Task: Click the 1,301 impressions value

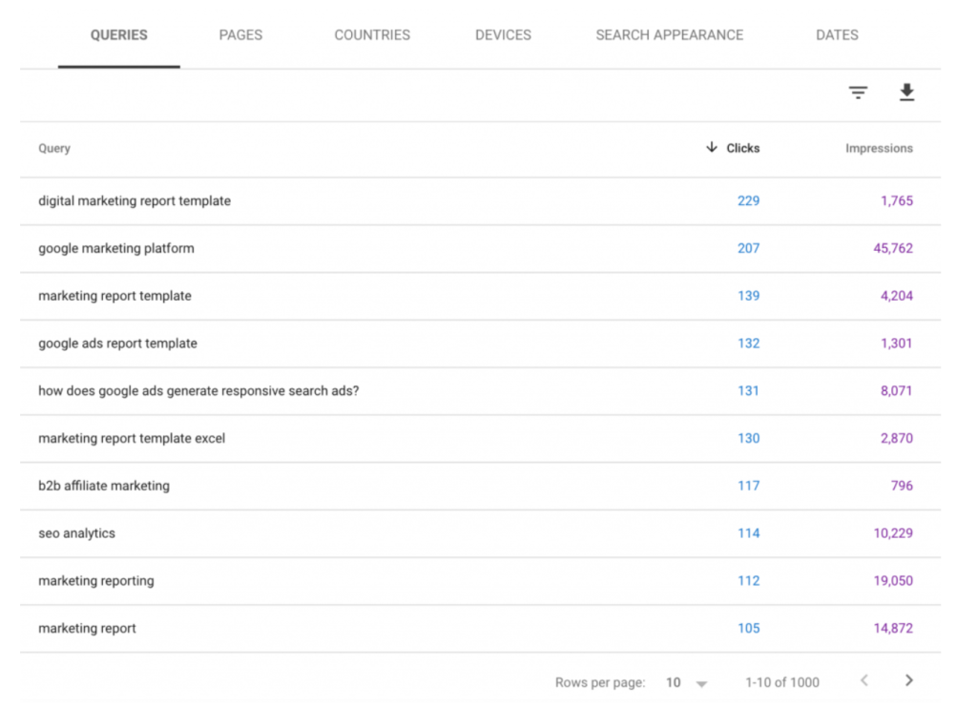Action: coord(897,344)
